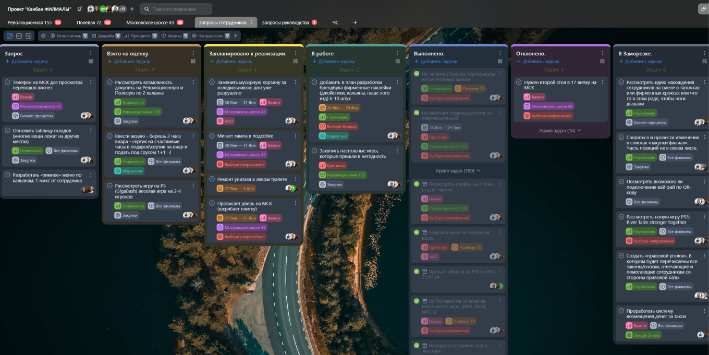Open the Революционная 155 tab
The height and width of the screenshot is (355, 709).
coord(34,22)
